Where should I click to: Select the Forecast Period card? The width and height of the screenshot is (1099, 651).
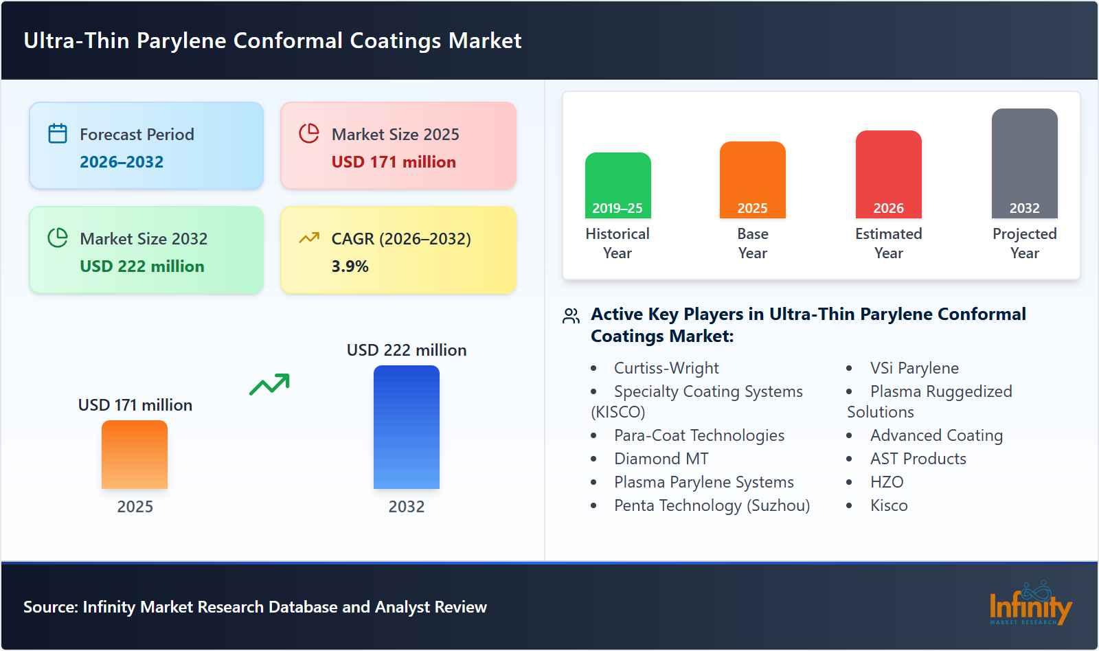click(x=146, y=146)
